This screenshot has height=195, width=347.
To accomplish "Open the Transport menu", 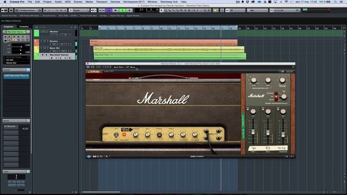I will click(x=101, y=2).
